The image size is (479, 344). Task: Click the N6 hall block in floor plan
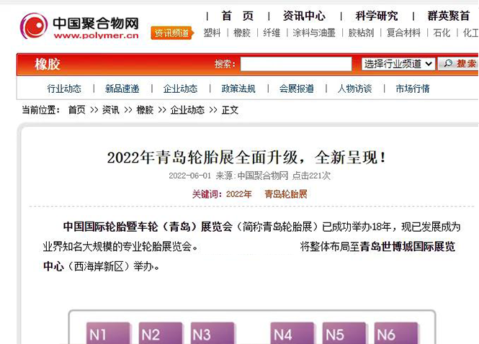[x=396, y=333]
